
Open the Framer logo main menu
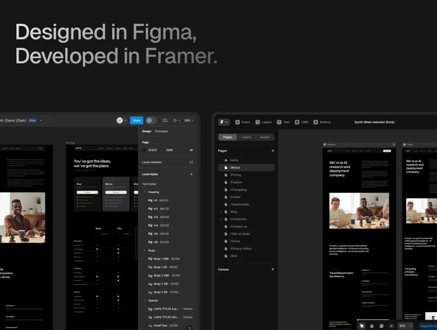[x=224, y=122]
